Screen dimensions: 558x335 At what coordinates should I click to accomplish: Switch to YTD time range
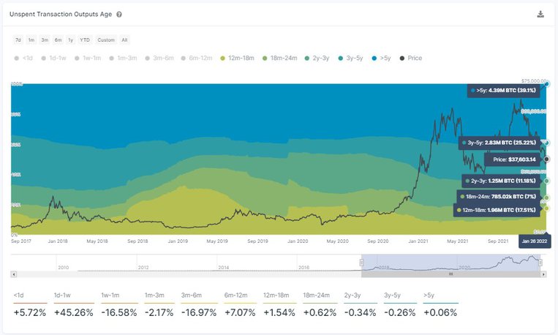(85, 39)
